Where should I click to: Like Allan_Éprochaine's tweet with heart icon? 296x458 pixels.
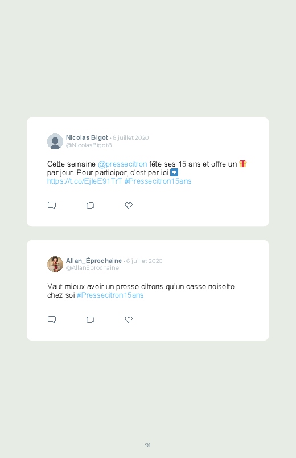click(129, 319)
